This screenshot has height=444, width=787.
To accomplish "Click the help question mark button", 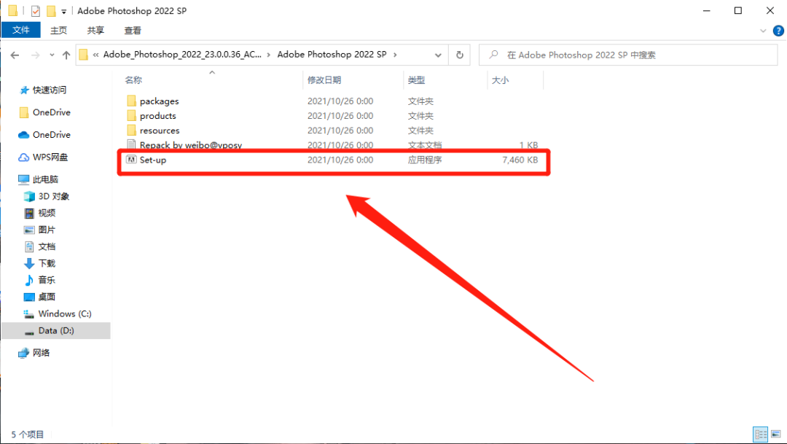I will pos(778,30).
